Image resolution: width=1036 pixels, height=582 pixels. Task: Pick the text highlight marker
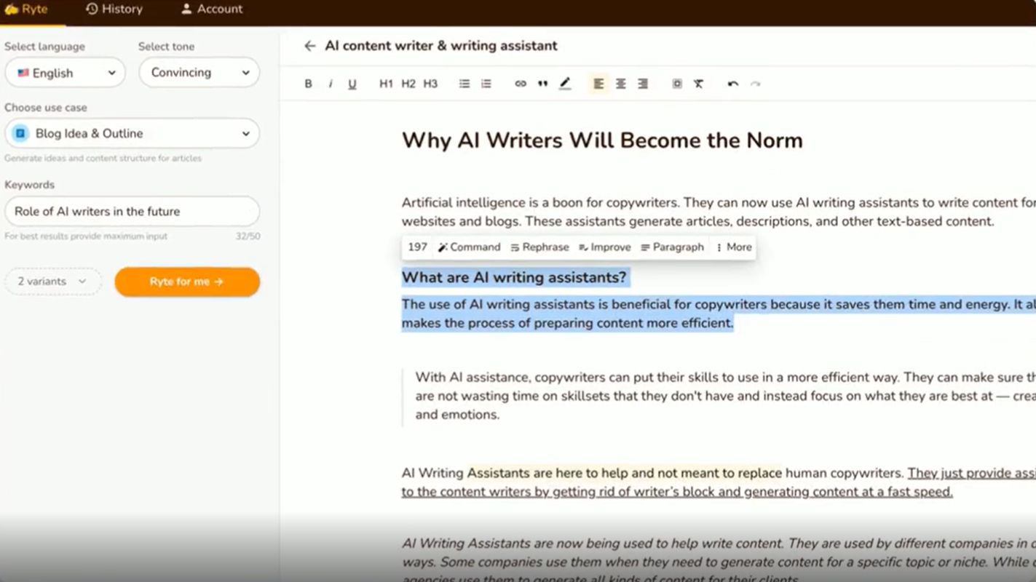click(565, 84)
